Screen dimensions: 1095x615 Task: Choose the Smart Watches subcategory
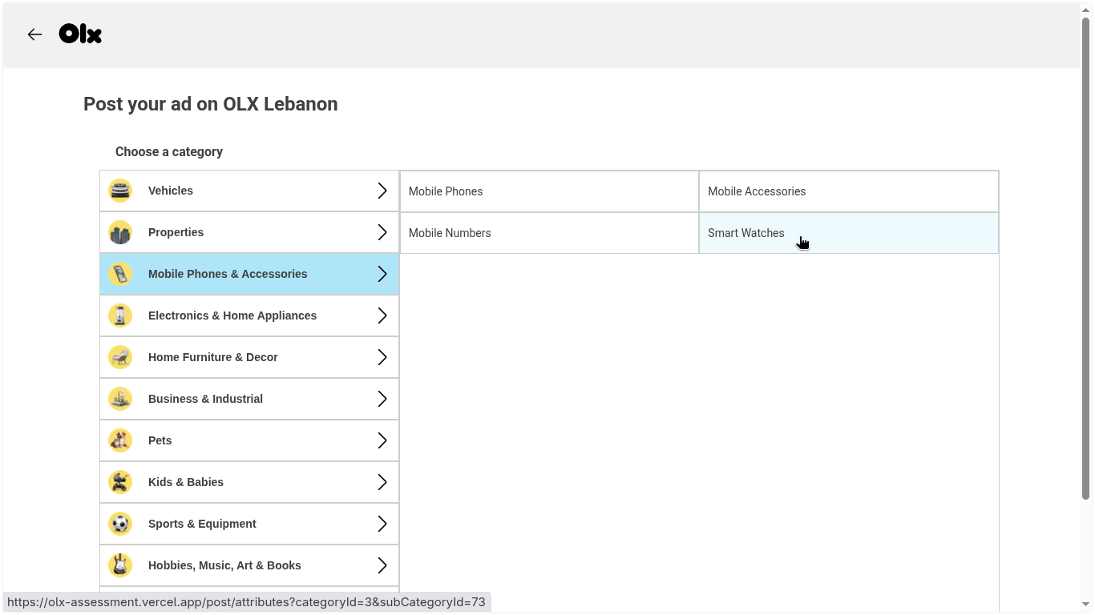(x=849, y=233)
